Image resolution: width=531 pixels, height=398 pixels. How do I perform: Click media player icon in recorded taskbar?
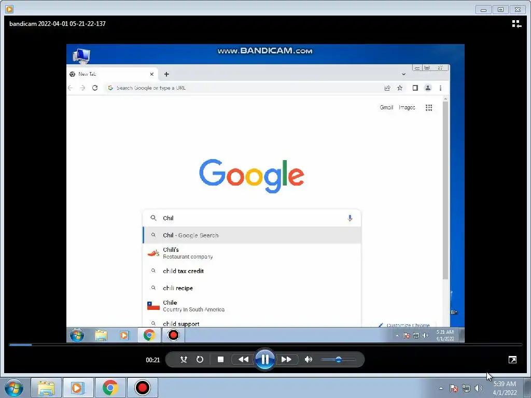point(124,335)
